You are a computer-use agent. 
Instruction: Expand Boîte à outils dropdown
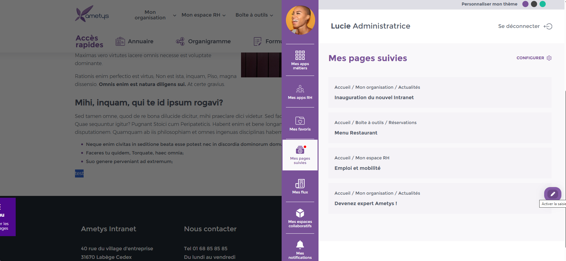pos(254,15)
